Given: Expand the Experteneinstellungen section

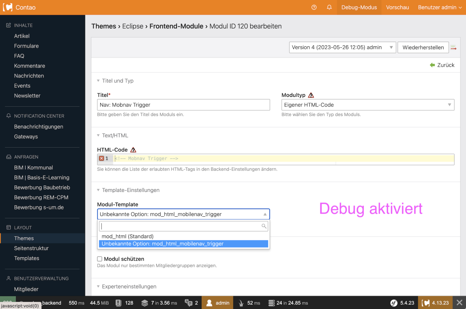Looking at the screenshot, I should [x=129, y=286].
